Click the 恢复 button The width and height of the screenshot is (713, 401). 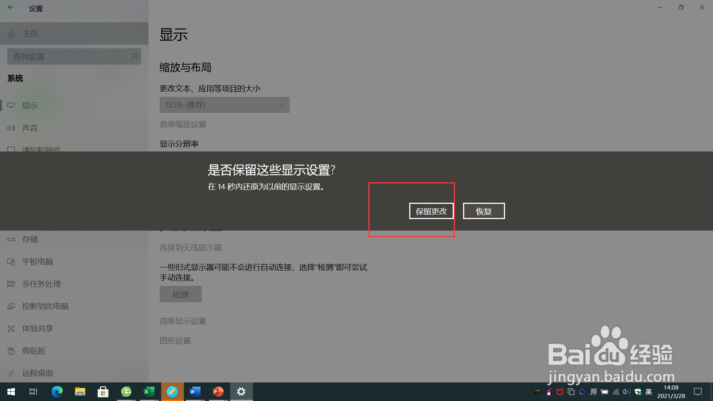pos(484,211)
